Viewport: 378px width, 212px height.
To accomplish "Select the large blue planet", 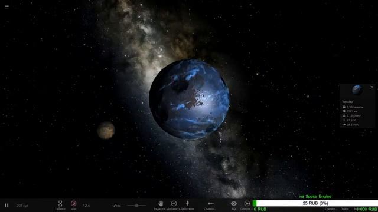I will [189, 100].
